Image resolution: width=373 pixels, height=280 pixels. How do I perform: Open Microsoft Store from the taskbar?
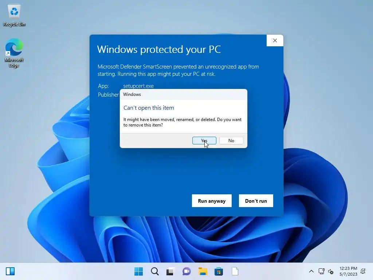pyautogui.click(x=219, y=271)
